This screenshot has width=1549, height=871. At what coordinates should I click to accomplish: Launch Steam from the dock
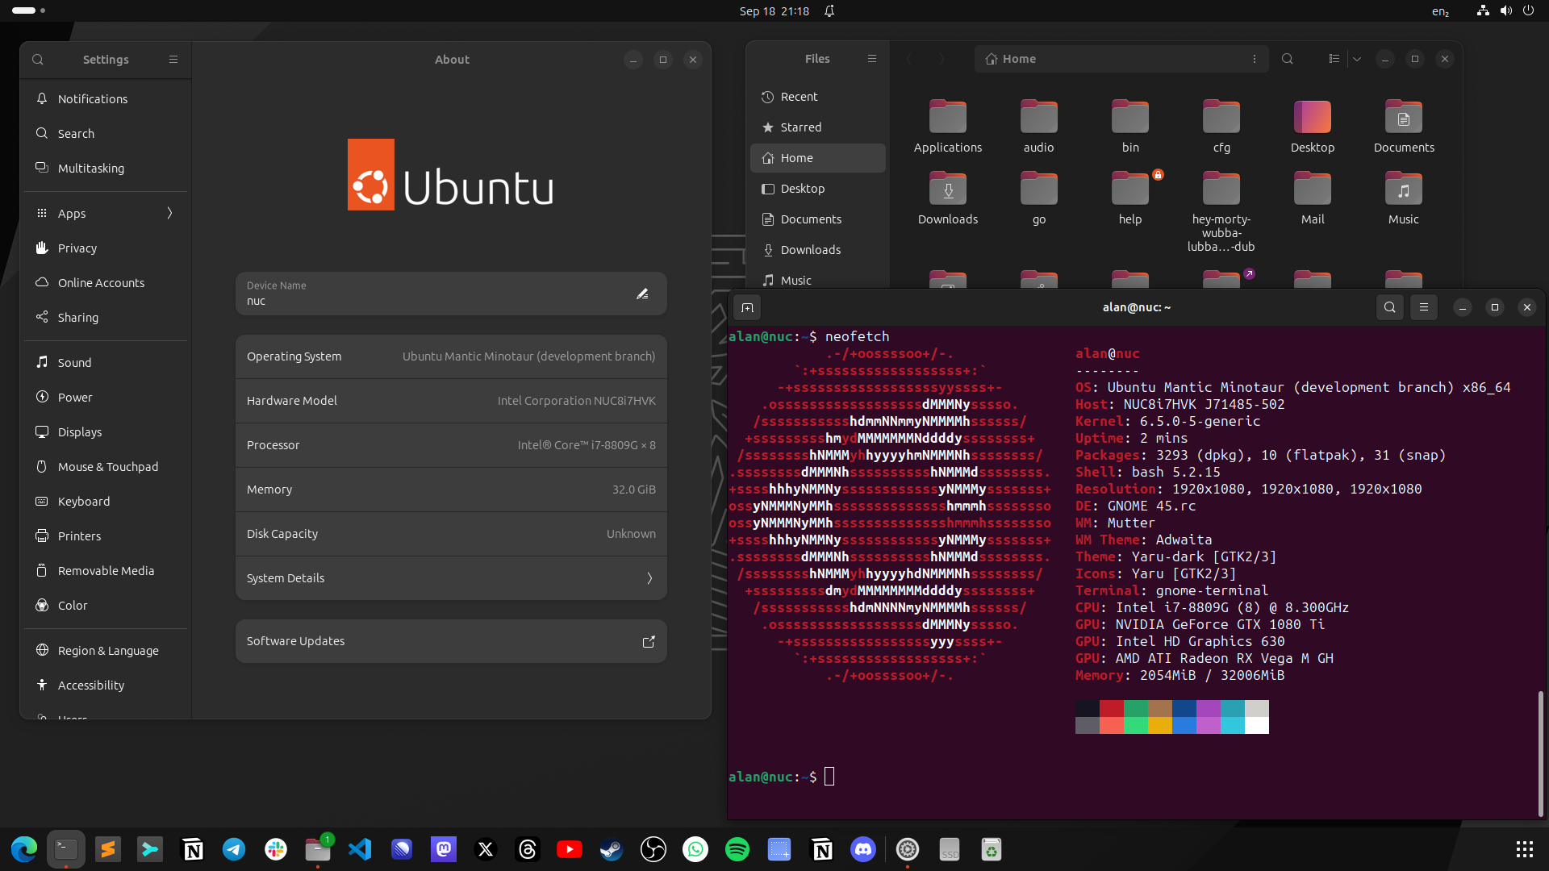(x=612, y=849)
